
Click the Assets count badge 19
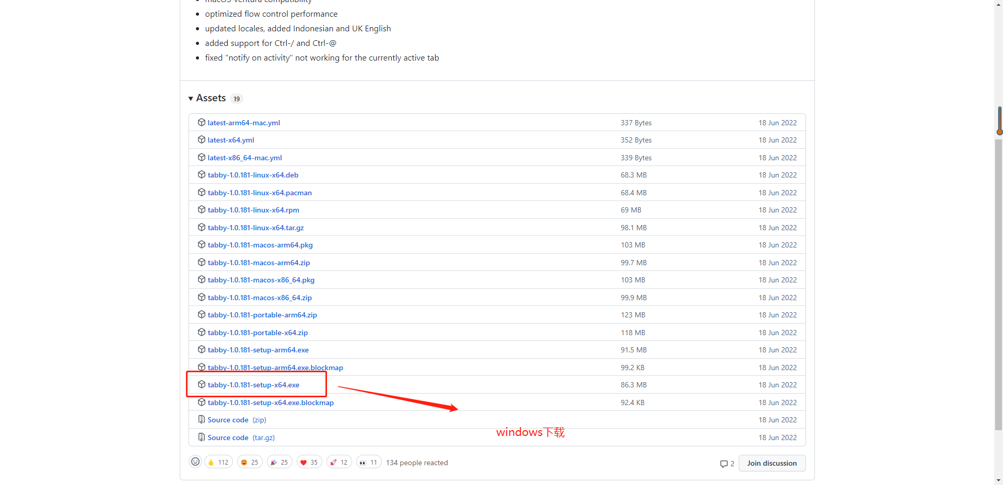(237, 99)
